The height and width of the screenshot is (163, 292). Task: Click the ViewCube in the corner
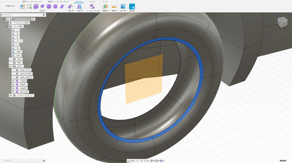[x=282, y=22]
